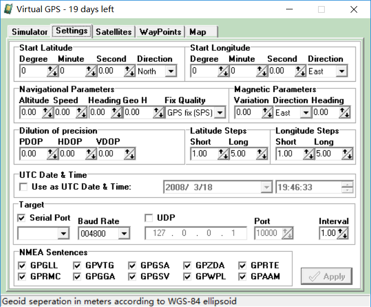Open the latitude Direction North dropdown
The height and width of the screenshot is (307, 371).
coord(171,71)
